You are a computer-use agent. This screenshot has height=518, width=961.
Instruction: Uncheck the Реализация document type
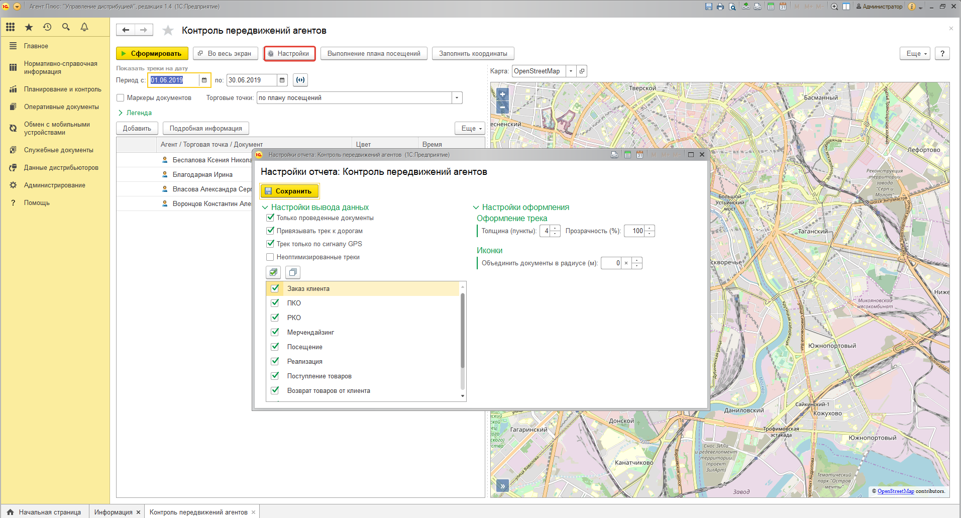coord(275,361)
